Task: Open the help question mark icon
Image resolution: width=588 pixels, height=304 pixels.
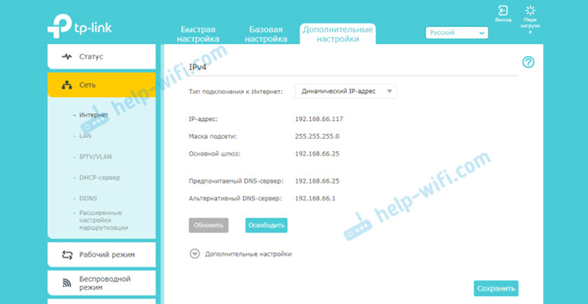Action: click(x=528, y=63)
